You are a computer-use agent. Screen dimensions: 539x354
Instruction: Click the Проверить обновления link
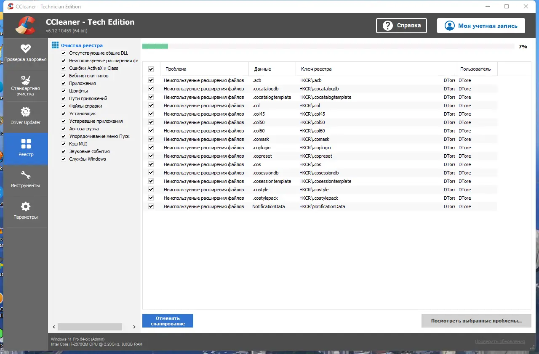[499, 341]
